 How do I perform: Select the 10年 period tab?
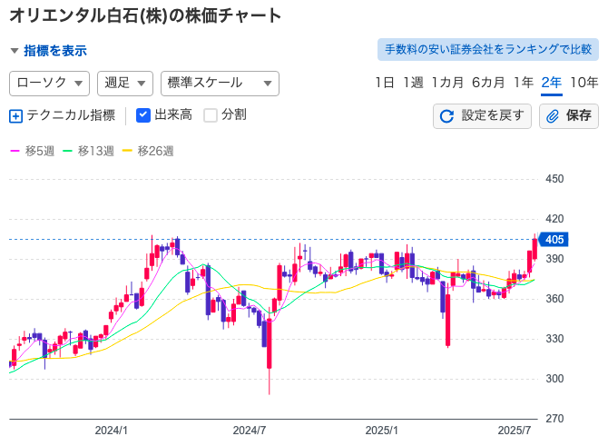(584, 83)
